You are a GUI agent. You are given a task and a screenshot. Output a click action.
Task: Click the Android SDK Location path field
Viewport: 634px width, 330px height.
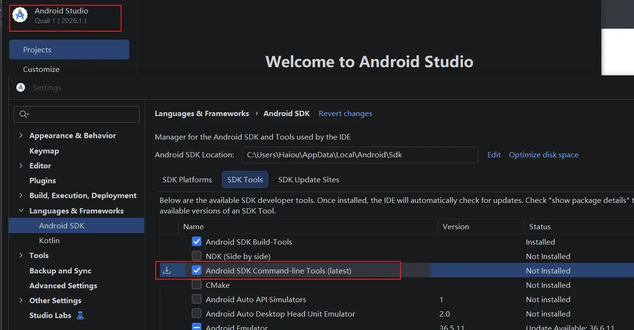pos(360,155)
